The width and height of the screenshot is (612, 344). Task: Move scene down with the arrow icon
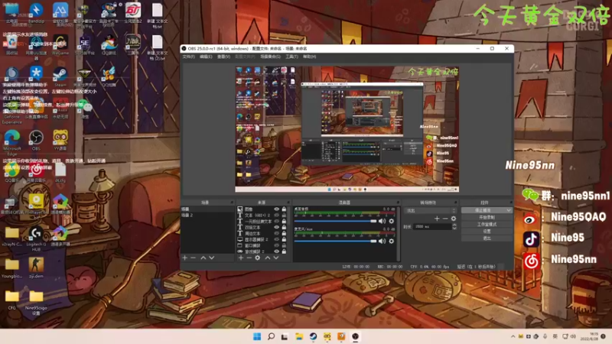(x=212, y=258)
